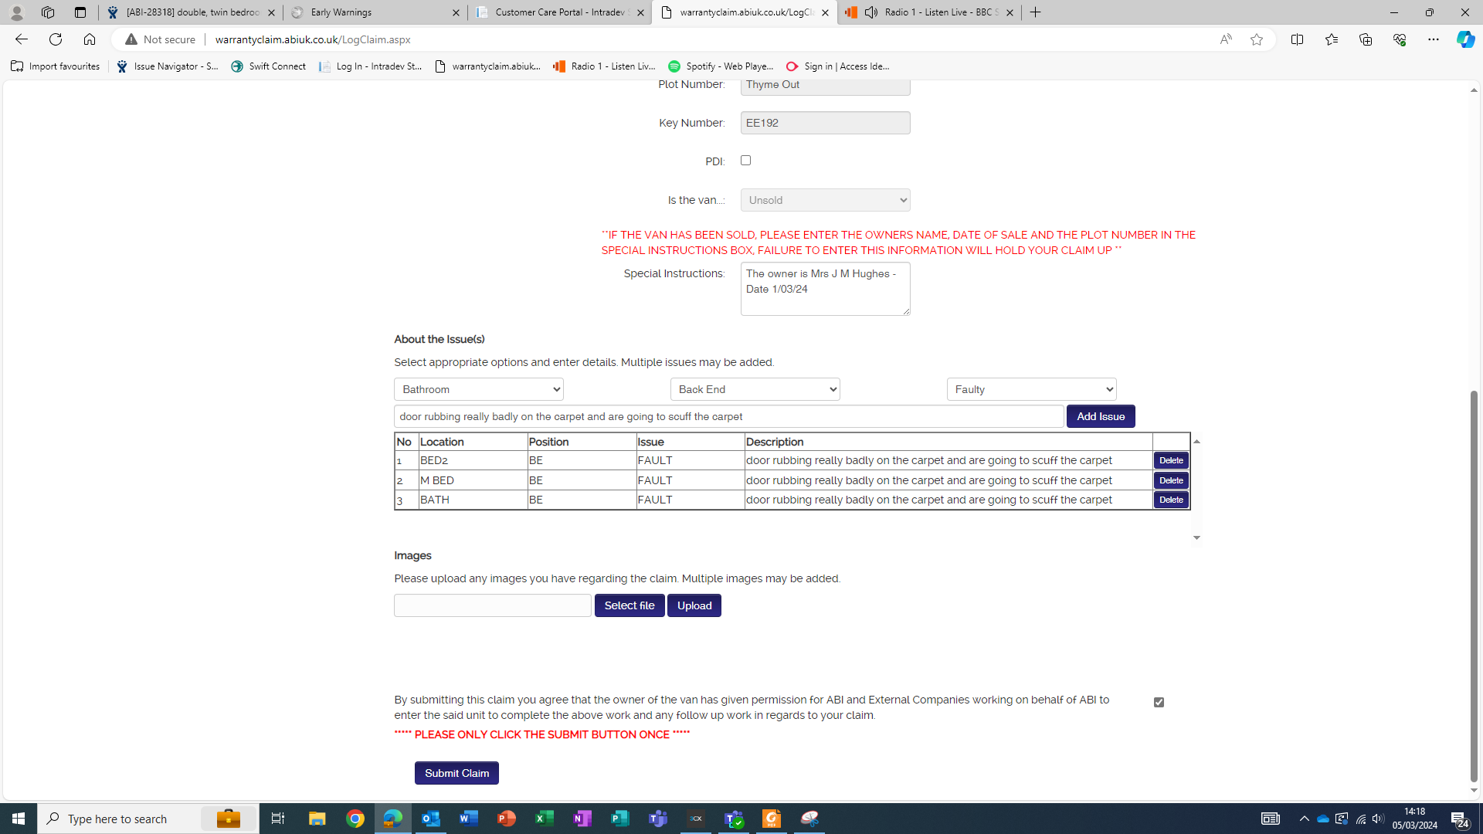Untick the permission agreement checkbox
Viewport: 1483px width, 834px height.
point(1159,702)
